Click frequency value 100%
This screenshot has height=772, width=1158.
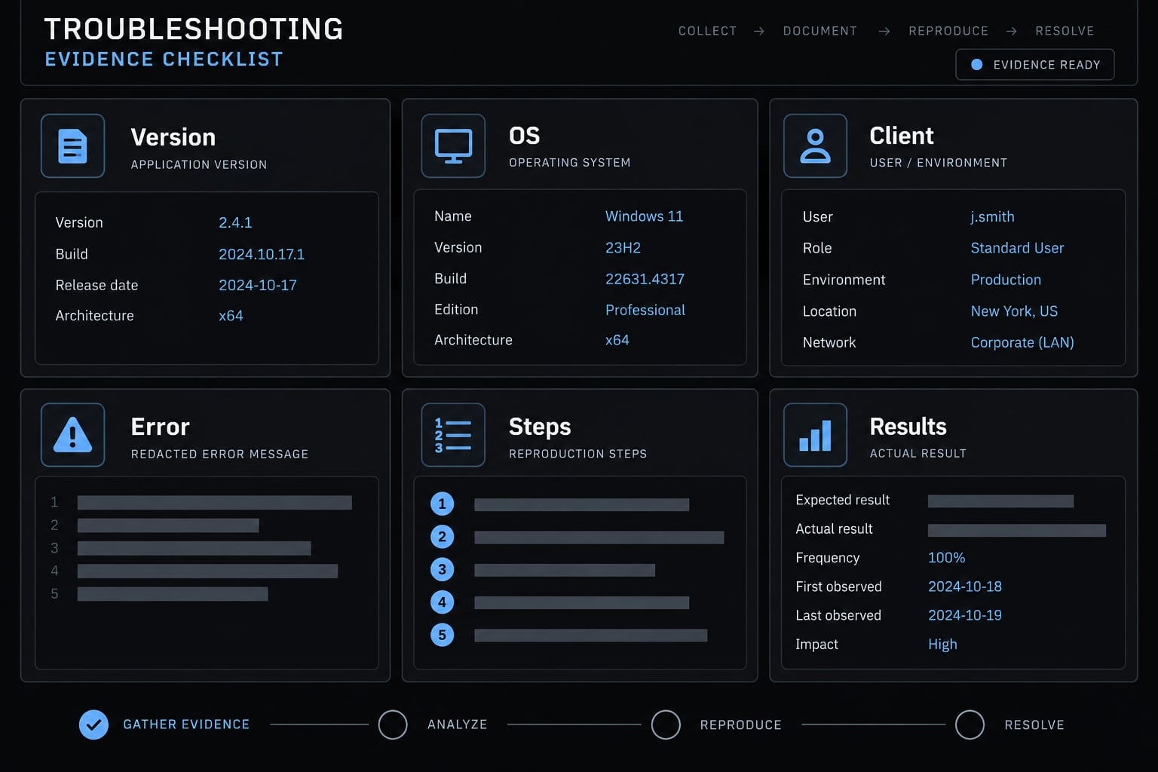pos(946,558)
